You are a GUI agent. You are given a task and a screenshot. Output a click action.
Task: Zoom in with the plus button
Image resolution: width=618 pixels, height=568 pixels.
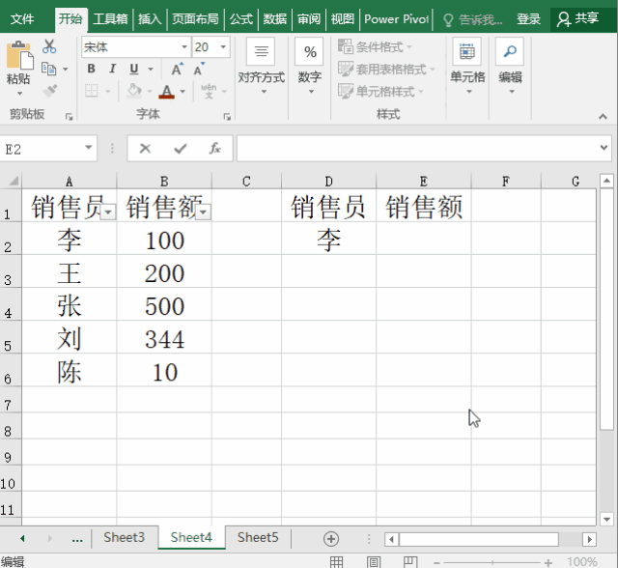(x=548, y=562)
